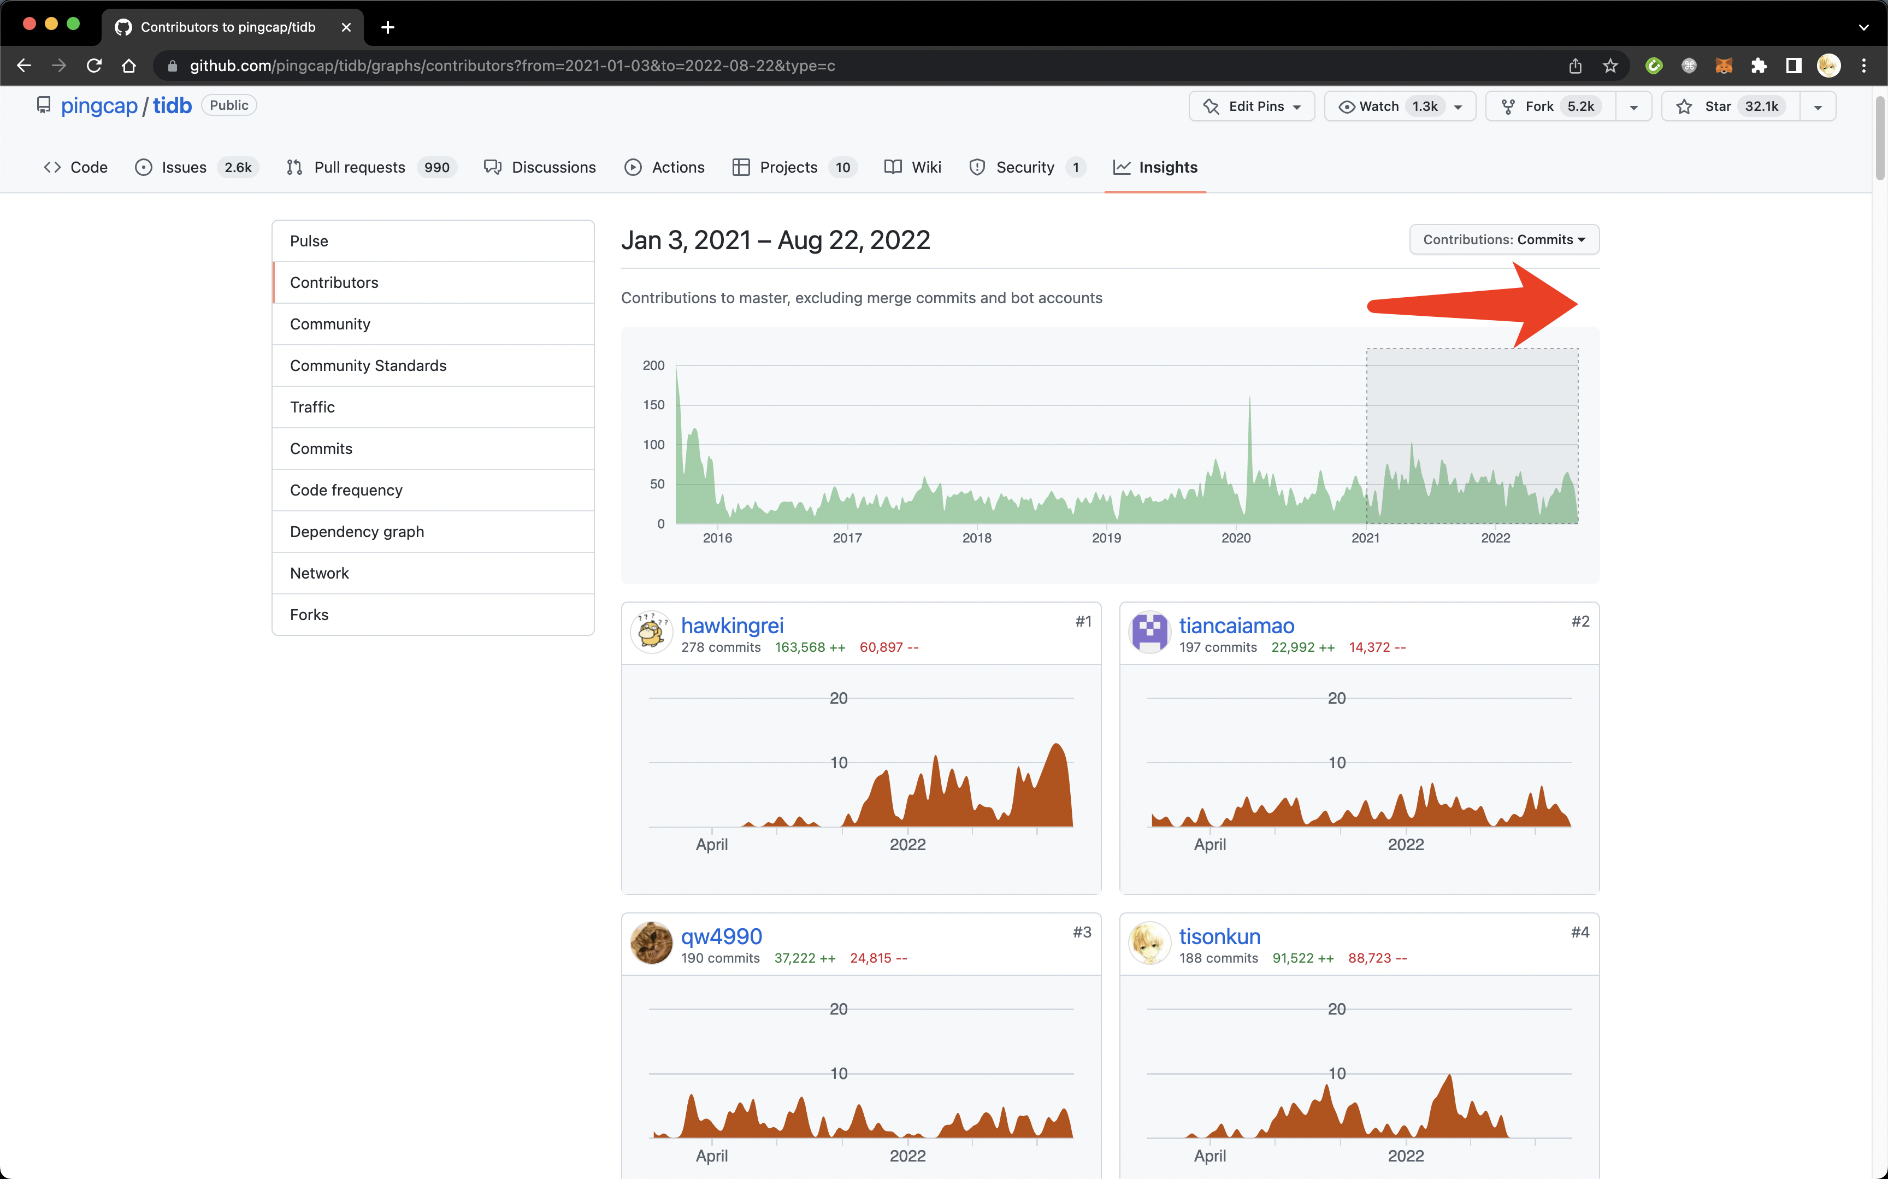1888x1179 pixels.
Task: Open hawkingrei's profile link
Action: click(x=732, y=624)
